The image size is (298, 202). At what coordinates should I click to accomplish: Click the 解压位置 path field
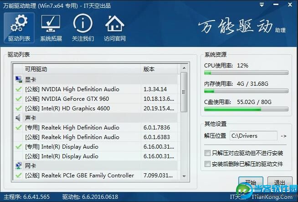click(253, 136)
